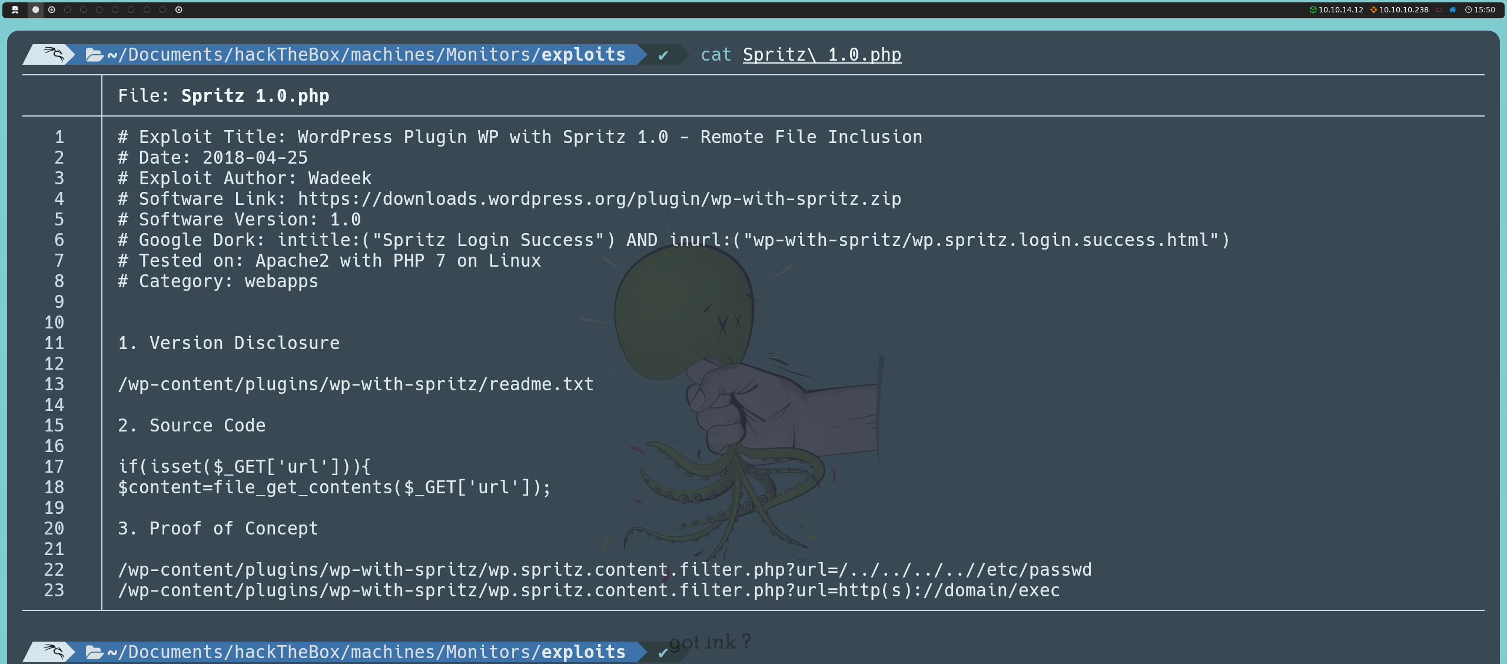Switch to second workspace with ringed dot
1507x664 pixels.
point(52,9)
